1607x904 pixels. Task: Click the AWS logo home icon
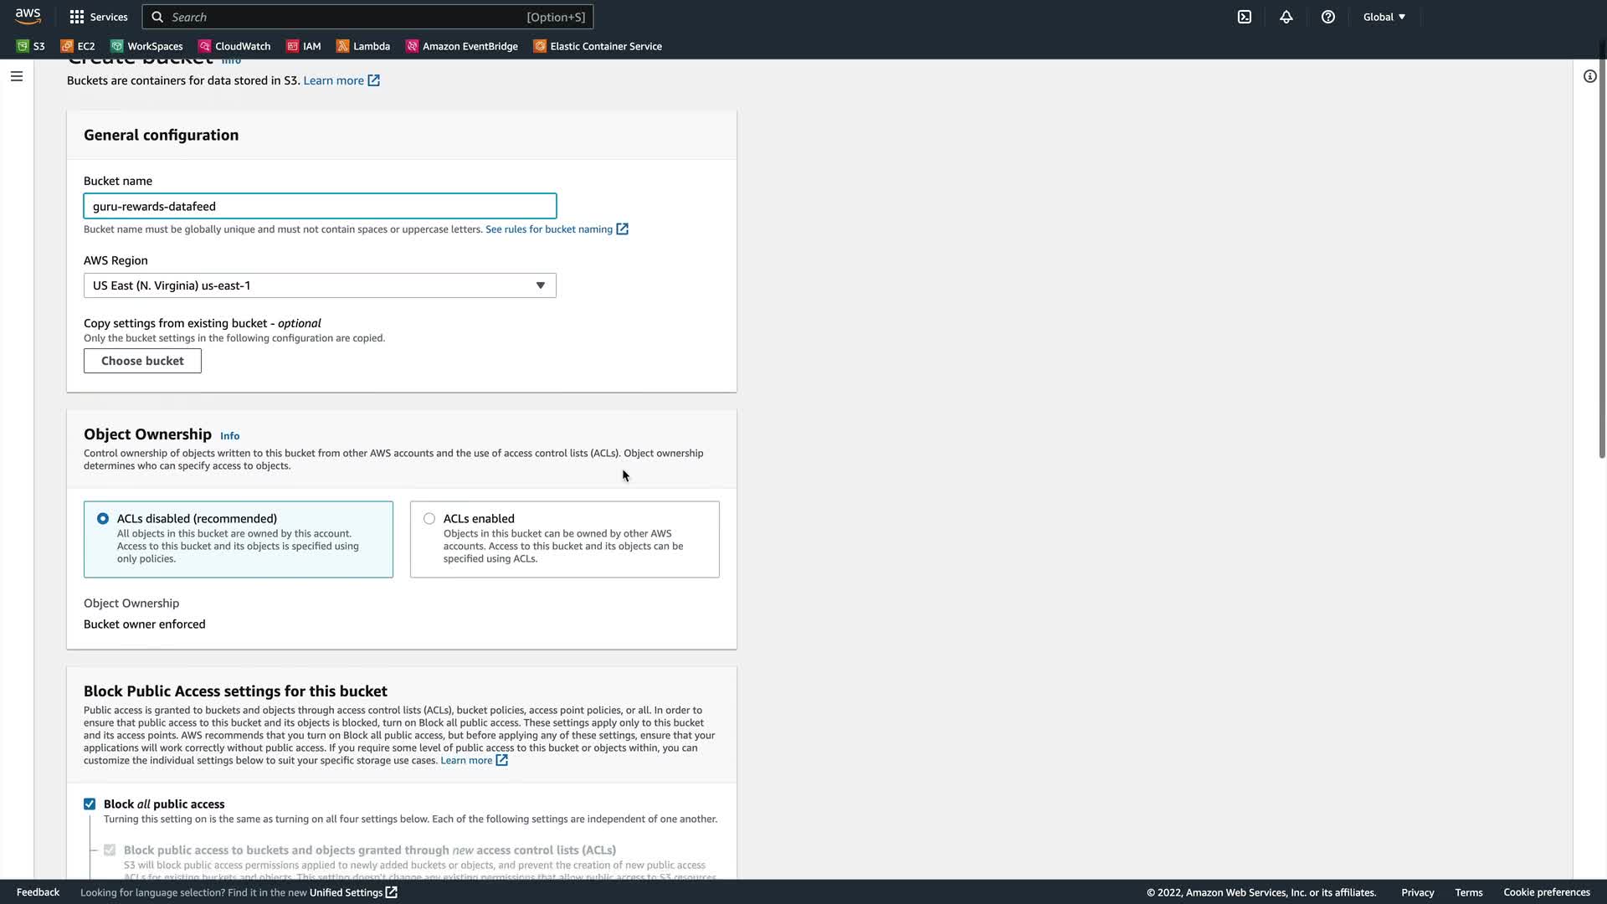point(28,17)
